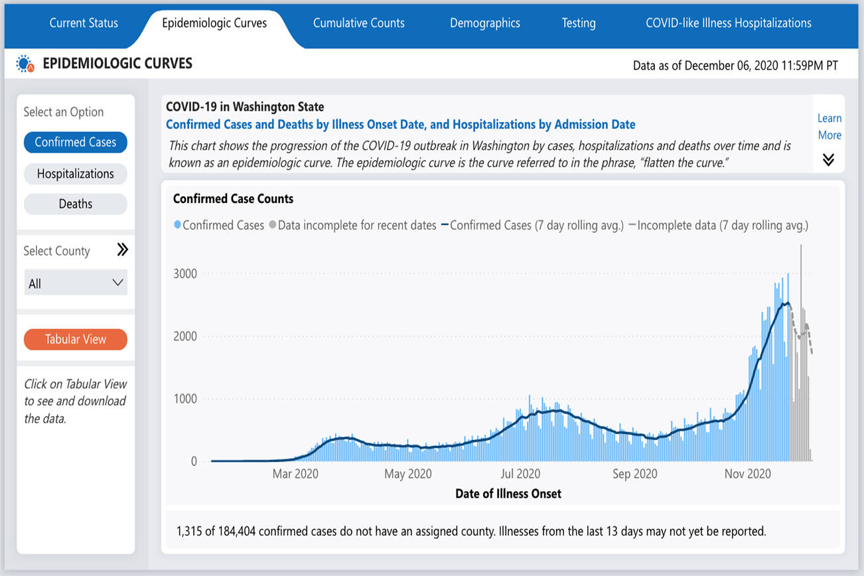Switch to the Cumulative Counts tab
The width and height of the screenshot is (864, 576).
tap(358, 23)
